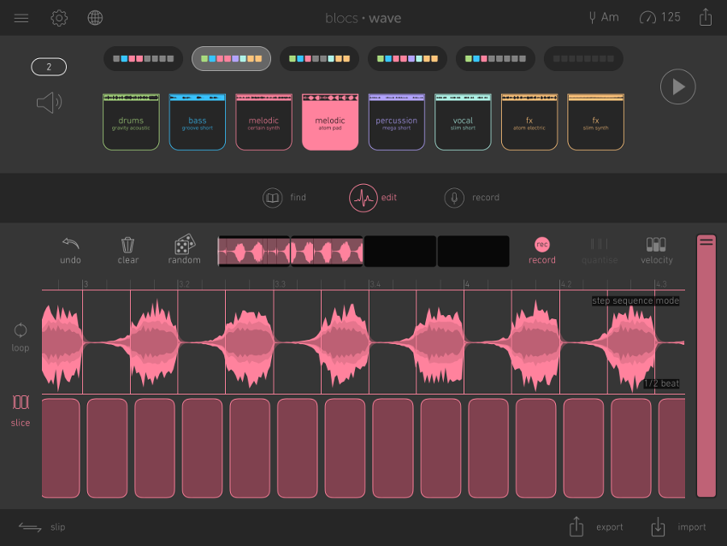Select the pill labeled 2

[x=49, y=67]
